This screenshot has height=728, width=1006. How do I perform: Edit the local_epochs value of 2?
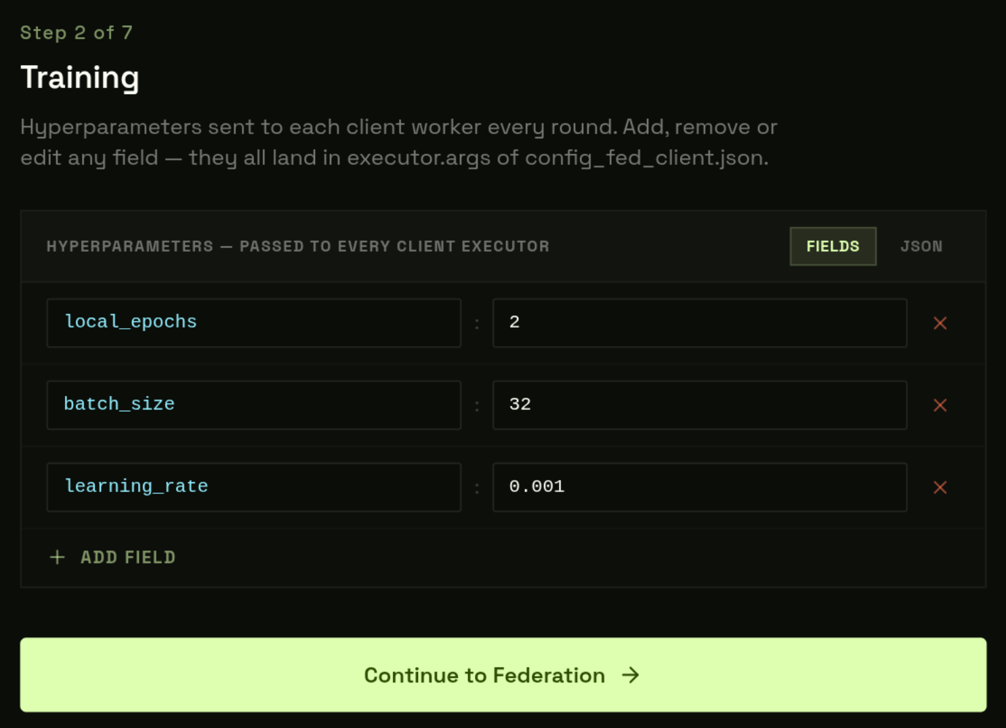(700, 323)
